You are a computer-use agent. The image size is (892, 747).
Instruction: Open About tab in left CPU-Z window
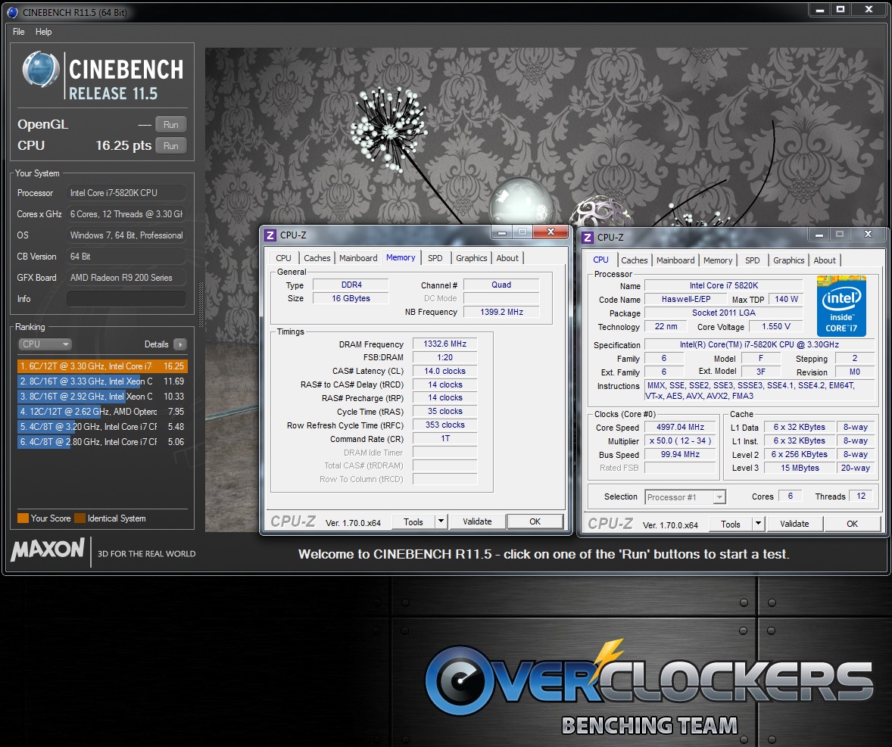[x=507, y=258]
